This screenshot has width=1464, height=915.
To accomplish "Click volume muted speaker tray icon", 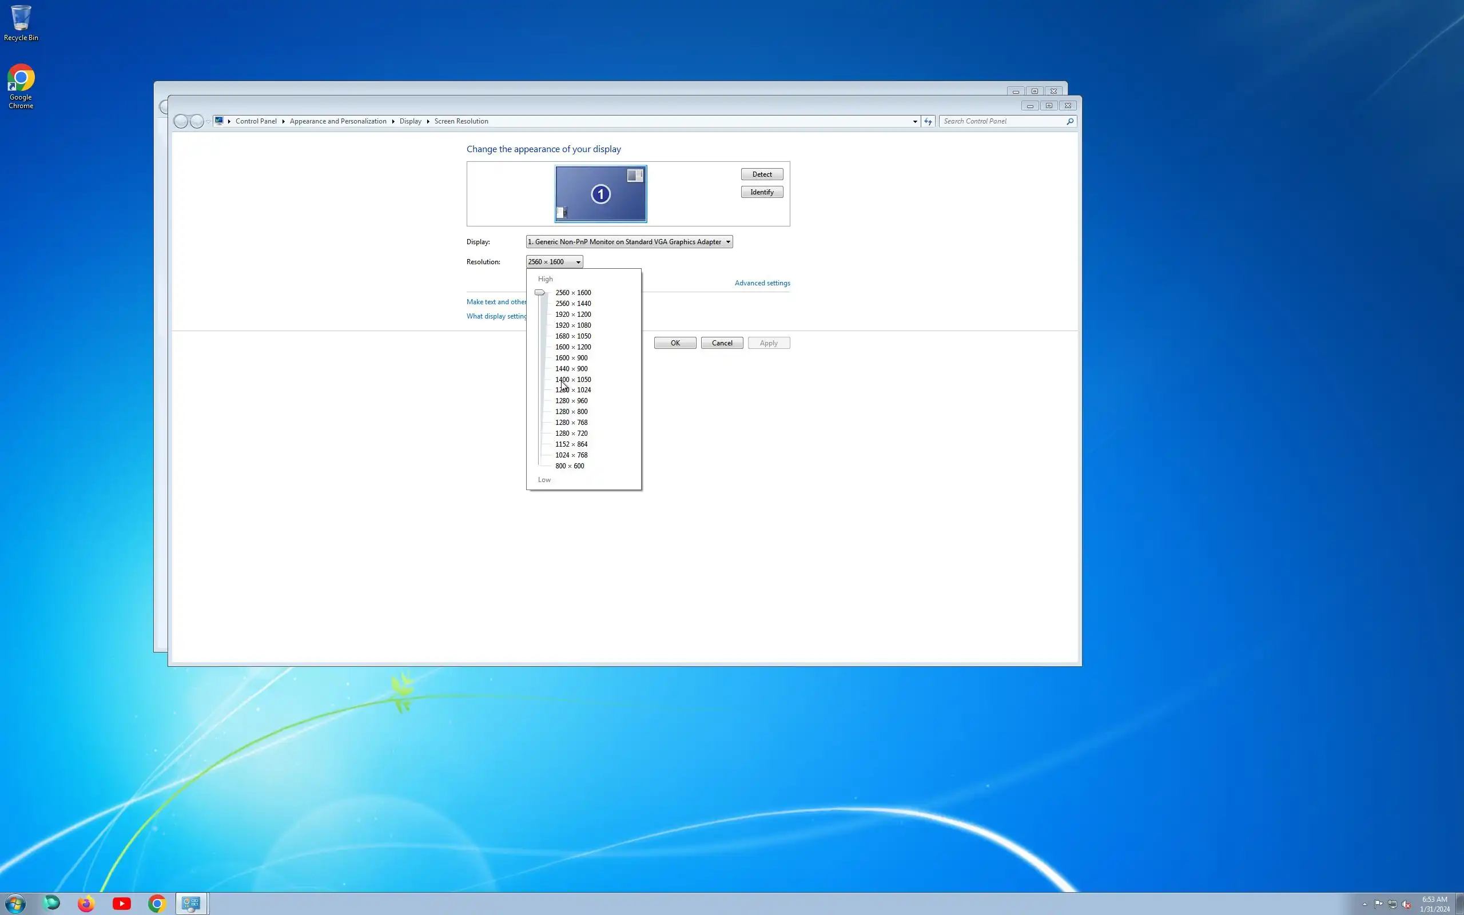I will [x=1406, y=904].
